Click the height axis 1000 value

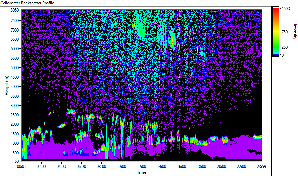15,143
